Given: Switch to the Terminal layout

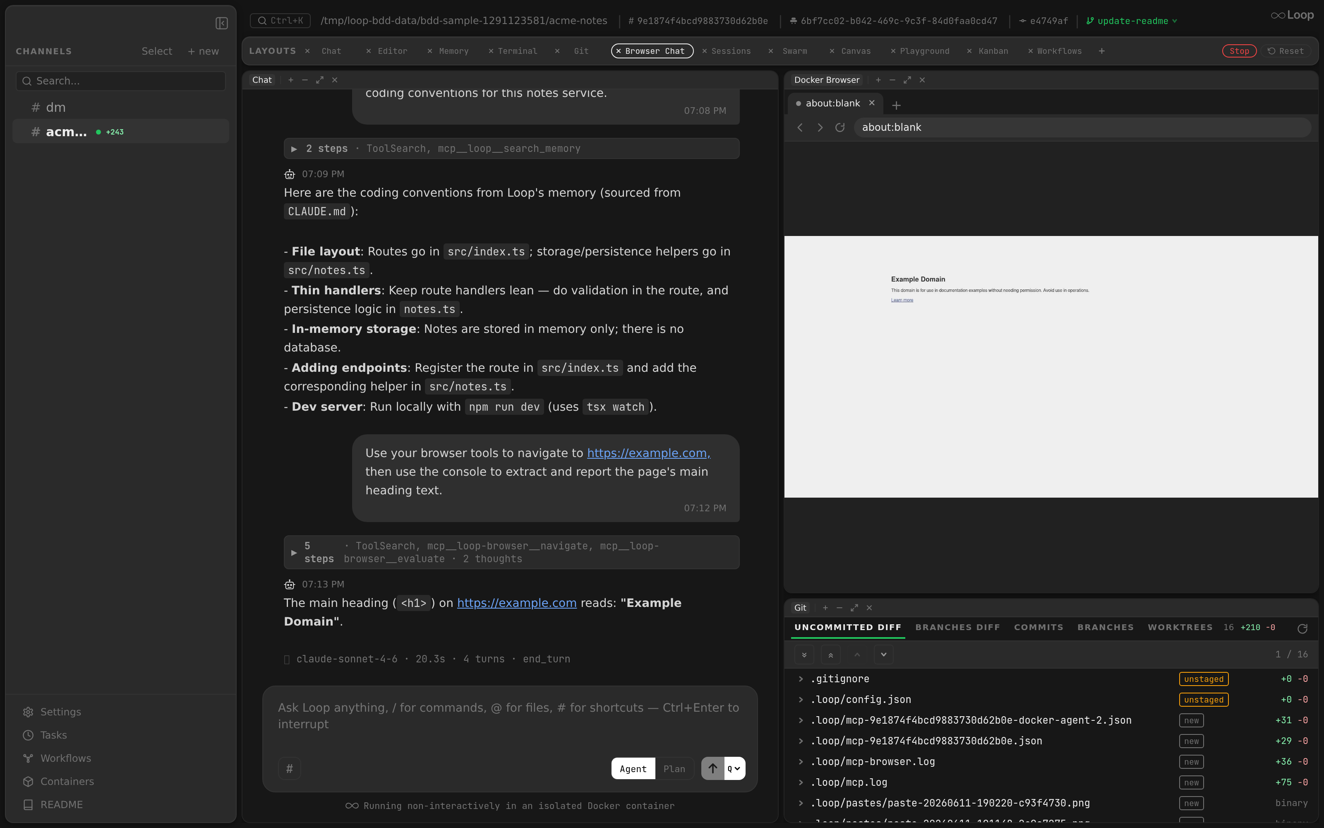Looking at the screenshot, I should coord(517,51).
